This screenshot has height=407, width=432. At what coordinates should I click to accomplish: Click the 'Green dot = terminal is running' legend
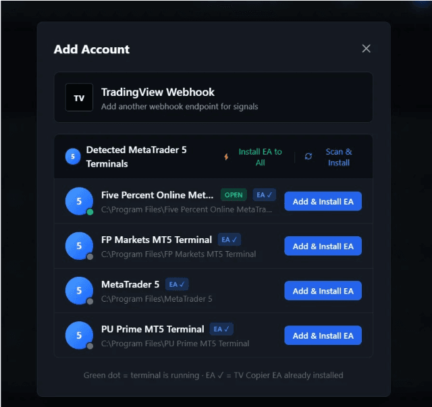[x=141, y=375]
